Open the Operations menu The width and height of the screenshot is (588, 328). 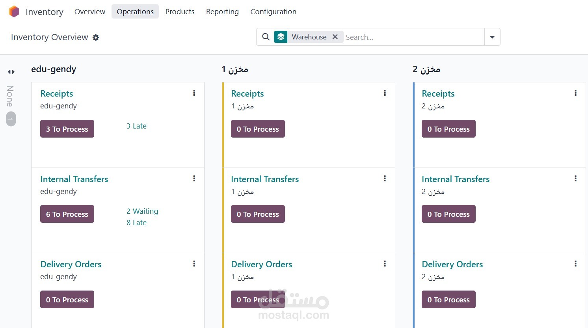[x=135, y=11]
